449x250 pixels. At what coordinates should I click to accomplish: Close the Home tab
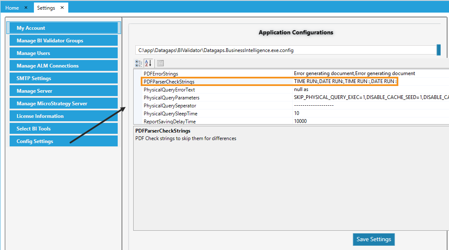(26, 8)
